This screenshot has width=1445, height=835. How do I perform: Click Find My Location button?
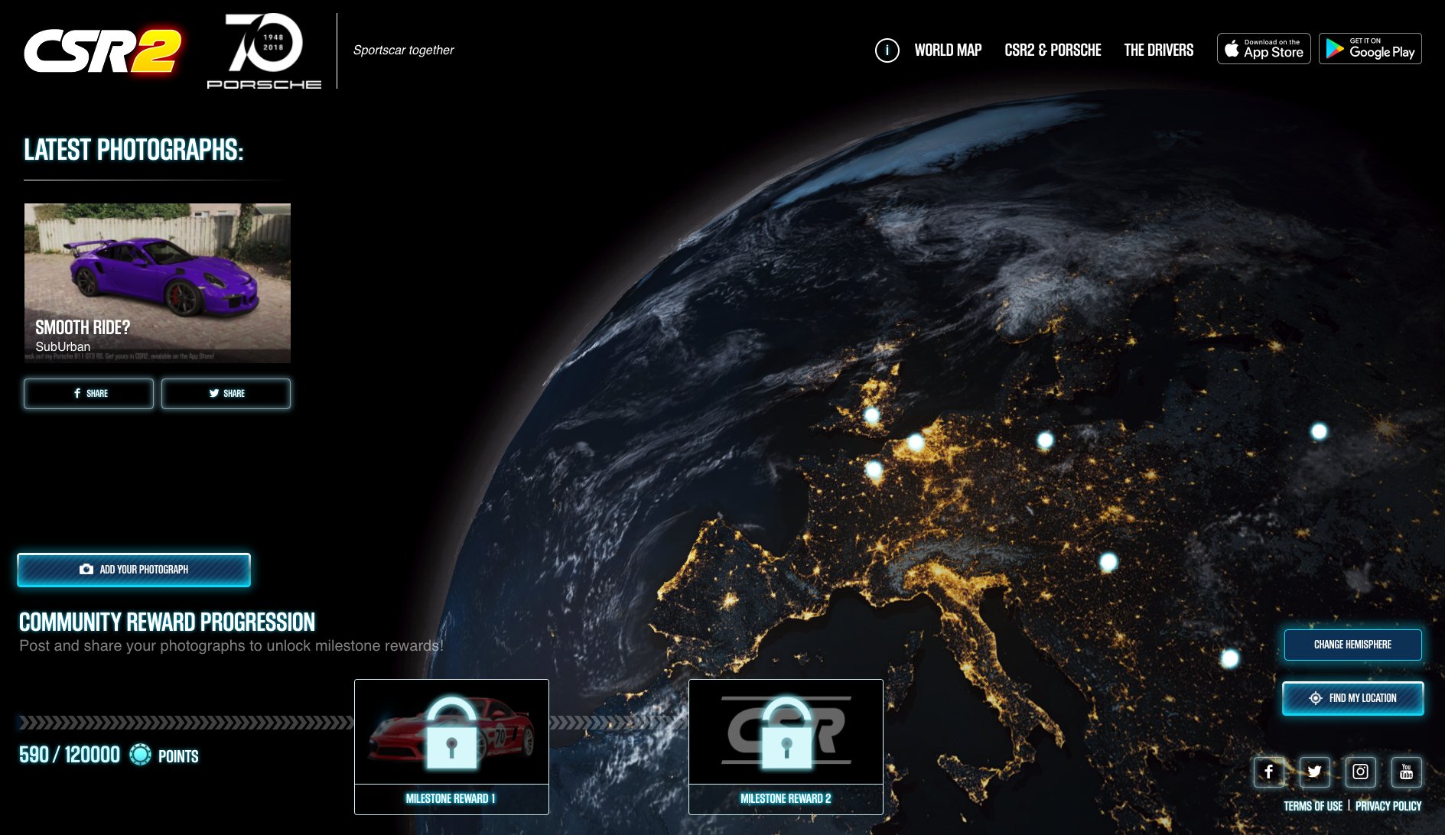[1352, 698]
